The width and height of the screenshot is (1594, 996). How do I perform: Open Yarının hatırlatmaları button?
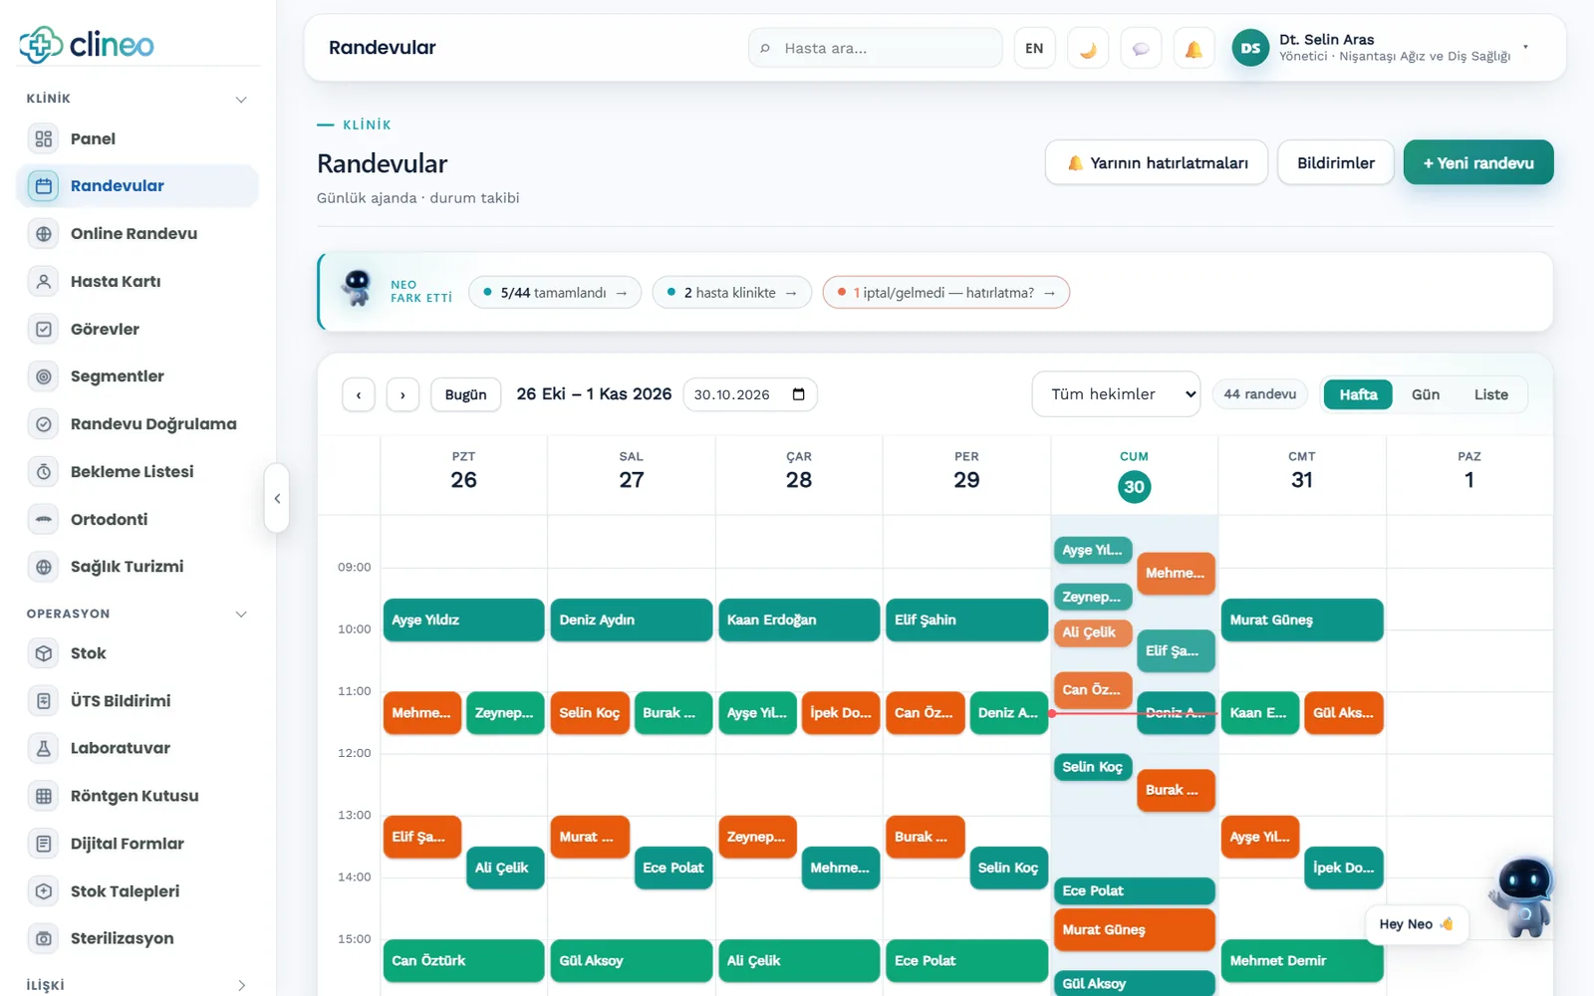coord(1157,162)
